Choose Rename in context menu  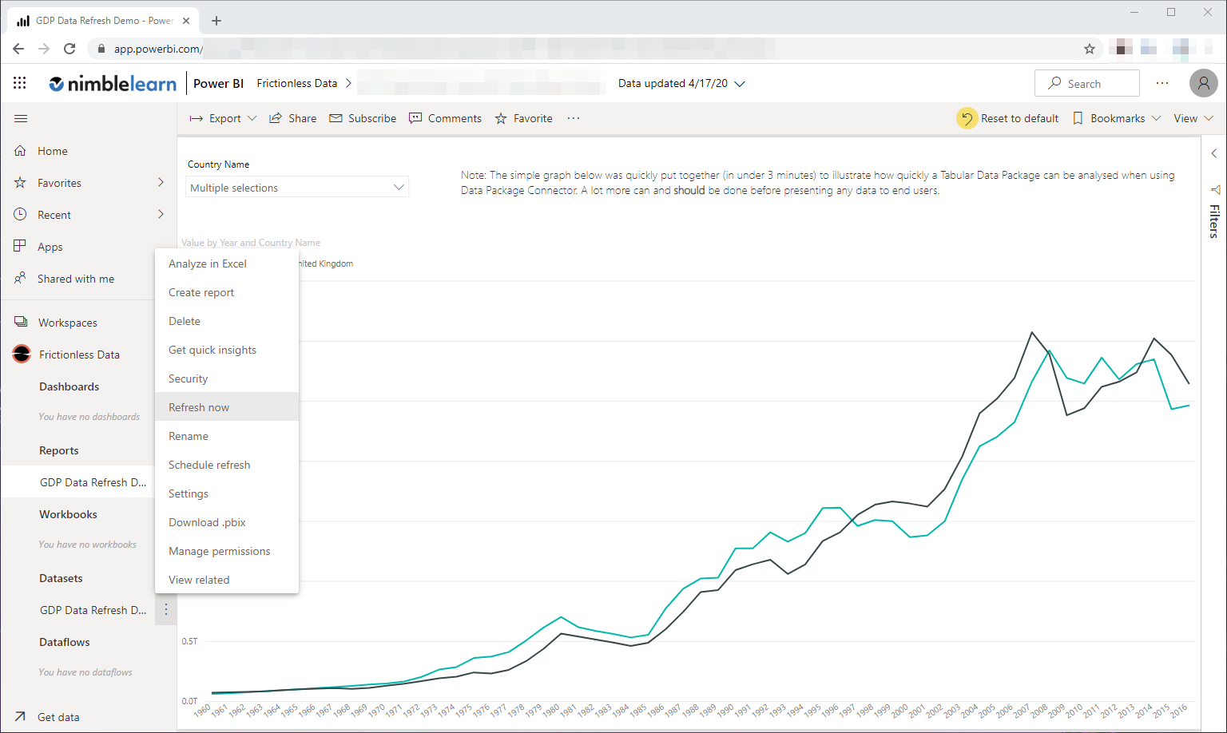[227, 436]
